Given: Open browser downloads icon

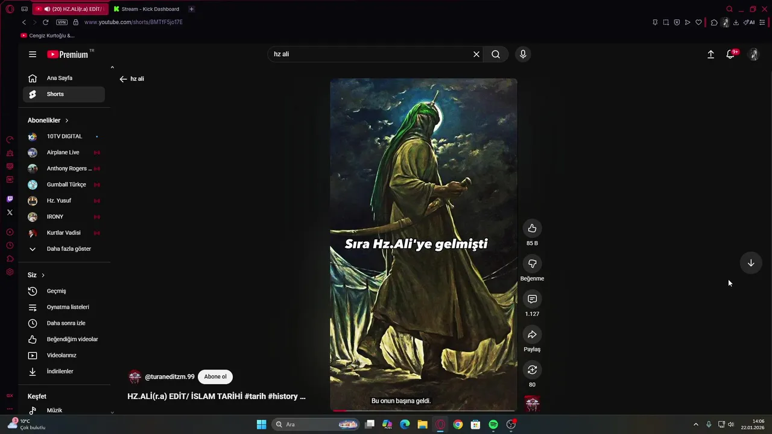Looking at the screenshot, I should point(736,22).
